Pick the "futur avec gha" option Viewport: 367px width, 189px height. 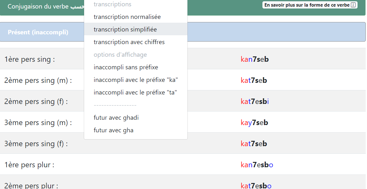point(113,130)
